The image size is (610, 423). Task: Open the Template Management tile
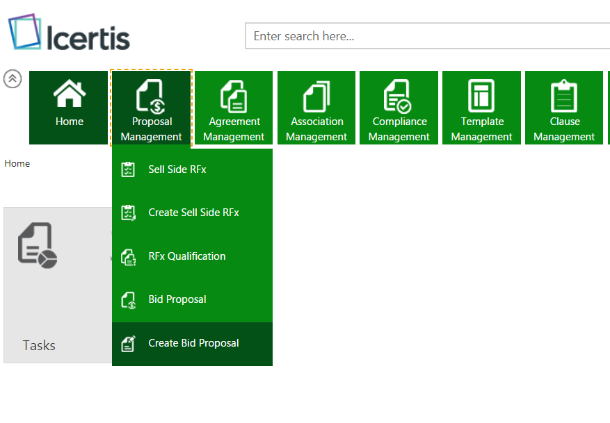[x=481, y=108]
